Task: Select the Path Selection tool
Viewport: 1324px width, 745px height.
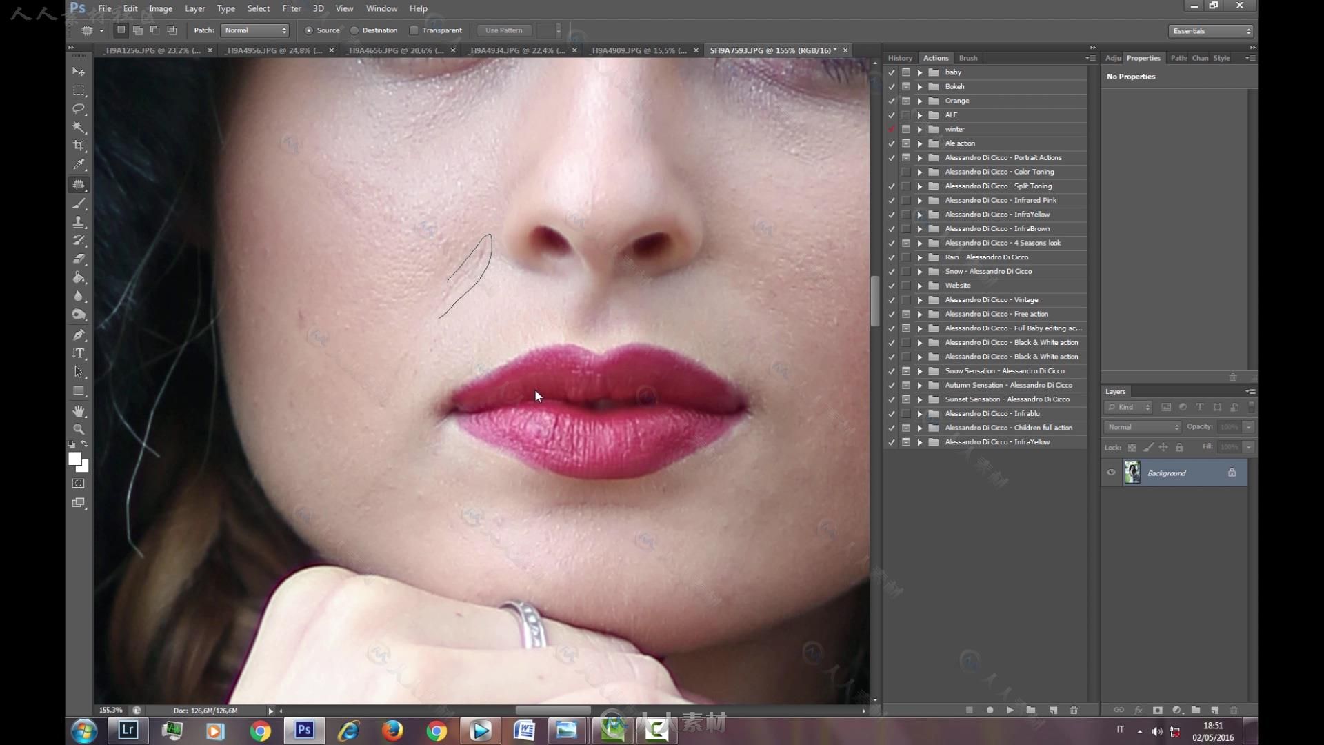Action: (79, 372)
